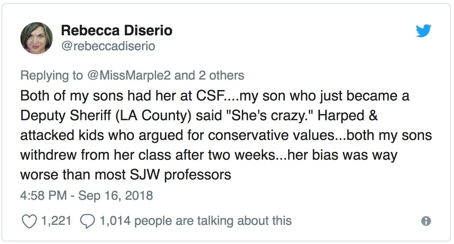Click the Twitter bird logo
454x244 pixels.
(x=423, y=31)
